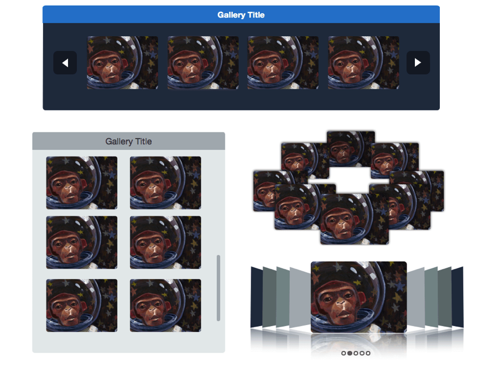Select top-right image in the gray grid gallery
Viewport: 501px width, 376px height.
tap(165, 183)
